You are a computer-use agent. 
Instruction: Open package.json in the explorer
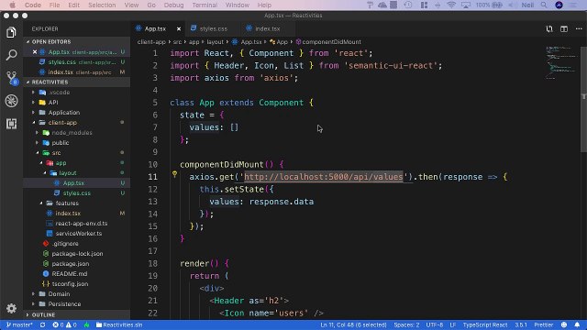coord(71,264)
